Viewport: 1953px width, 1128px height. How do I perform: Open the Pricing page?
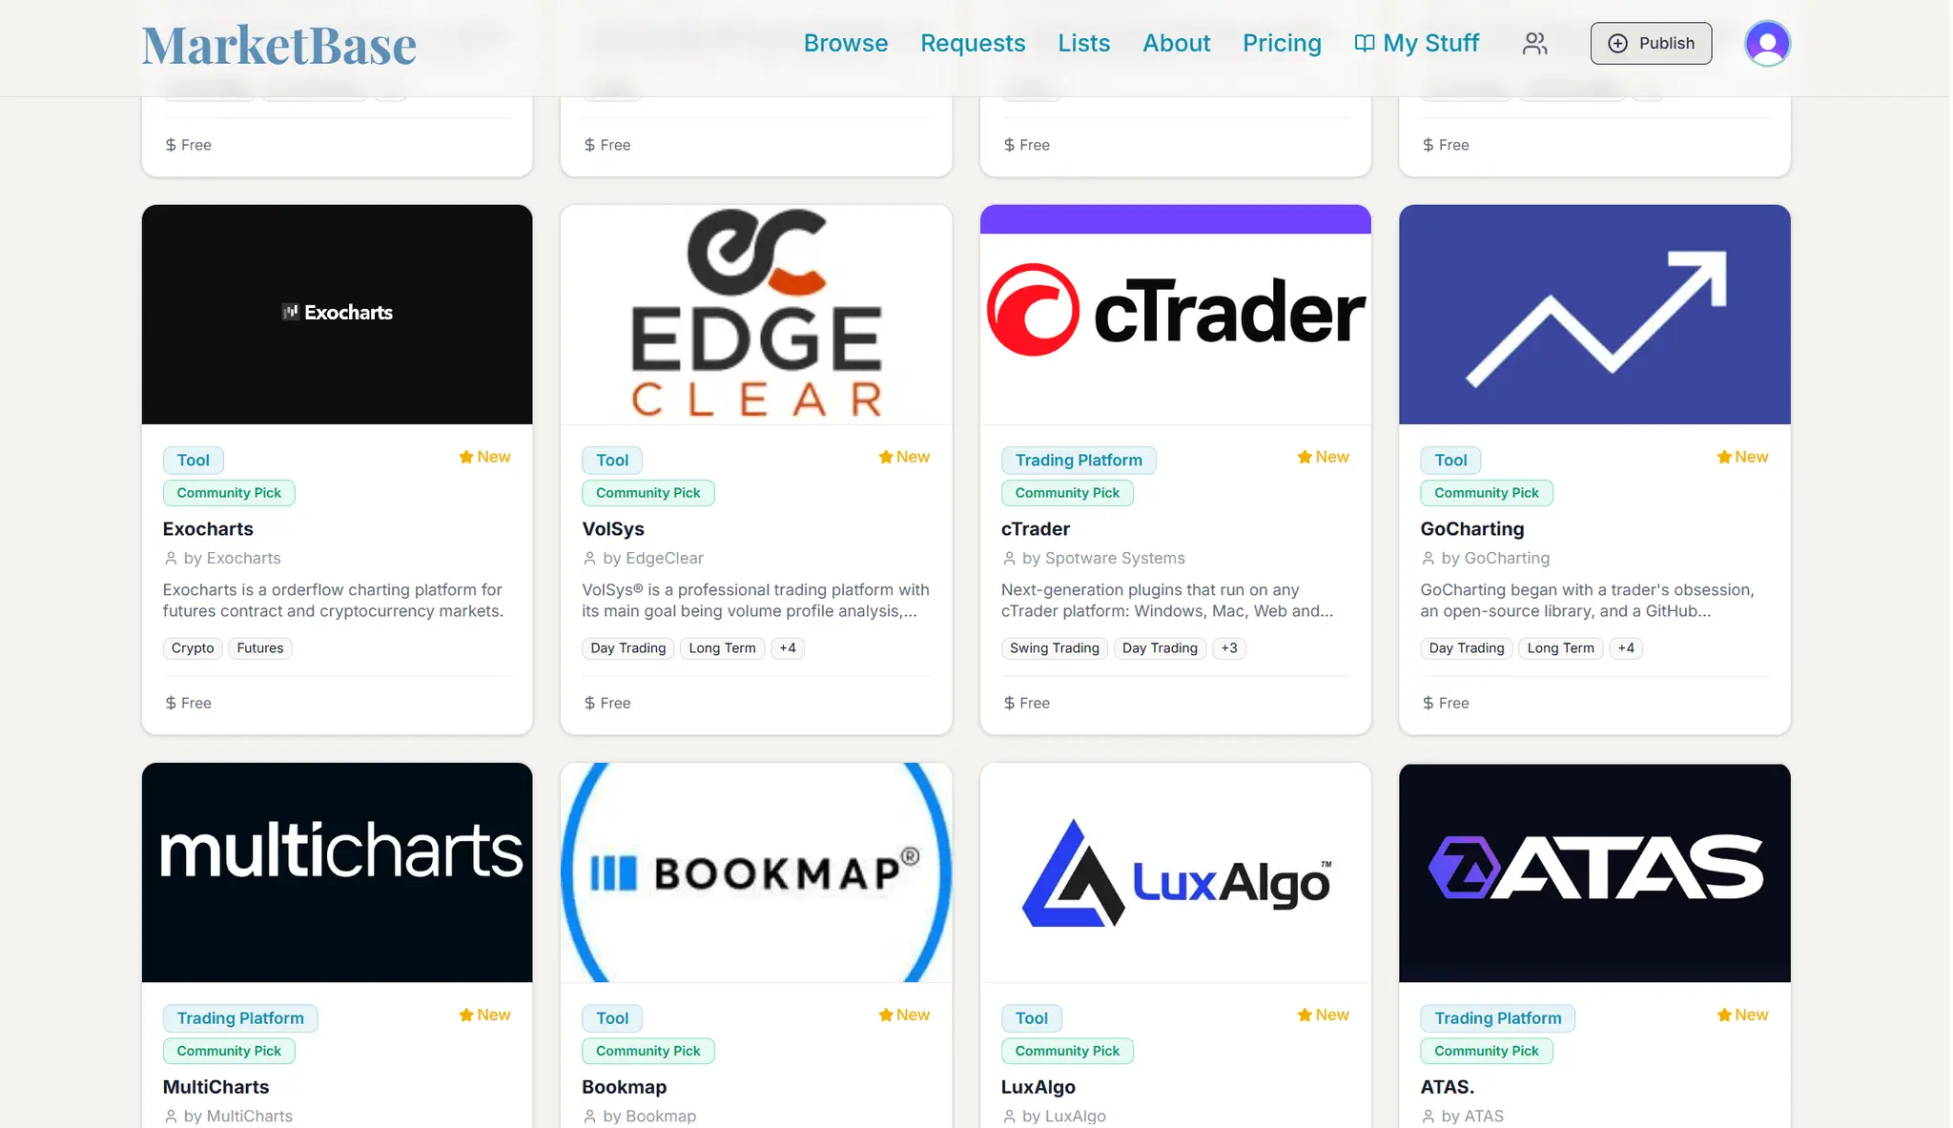[1282, 43]
